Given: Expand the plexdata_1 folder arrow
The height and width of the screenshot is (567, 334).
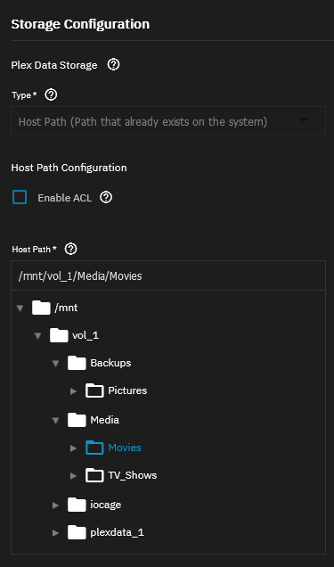Looking at the screenshot, I should pyautogui.click(x=55, y=532).
